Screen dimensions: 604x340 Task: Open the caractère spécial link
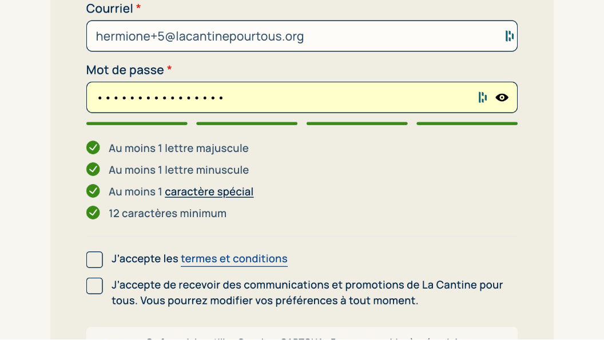tap(209, 192)
